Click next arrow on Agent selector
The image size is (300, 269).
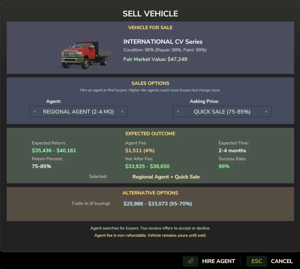123,112
